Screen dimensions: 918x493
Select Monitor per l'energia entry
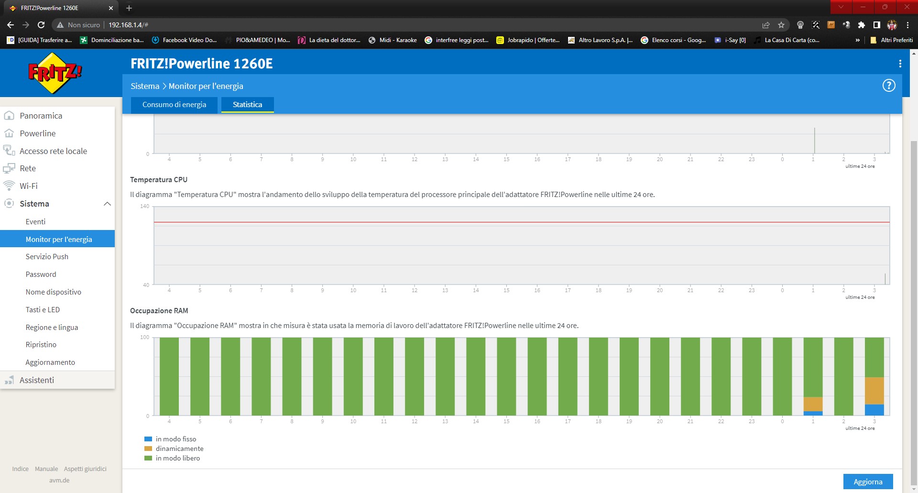pos(57,239)
